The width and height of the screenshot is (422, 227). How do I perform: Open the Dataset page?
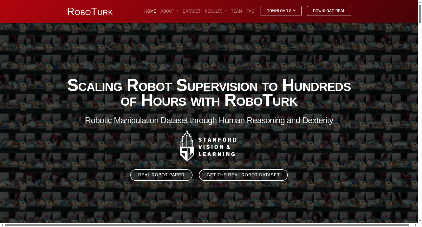[x=191, y=11]
